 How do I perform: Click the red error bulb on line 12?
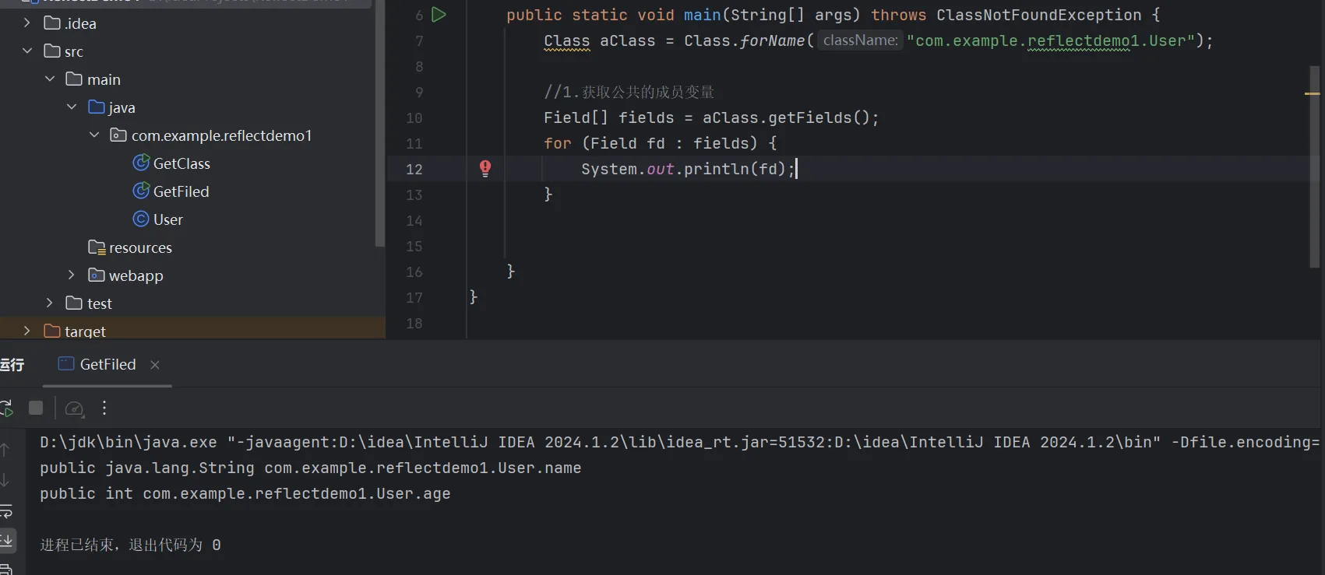point(485,168)
